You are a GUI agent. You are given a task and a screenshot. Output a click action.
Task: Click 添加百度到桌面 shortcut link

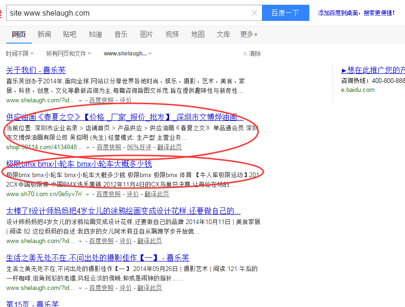[356, 13]
